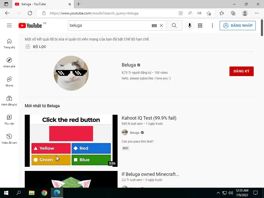Open the Minecraft video thumbnail
The image size is (264, 198).
pyautogui.click(x=71, y=179)
